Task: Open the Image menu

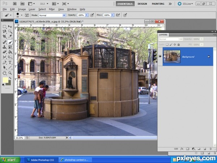Action: click(22, 9)
